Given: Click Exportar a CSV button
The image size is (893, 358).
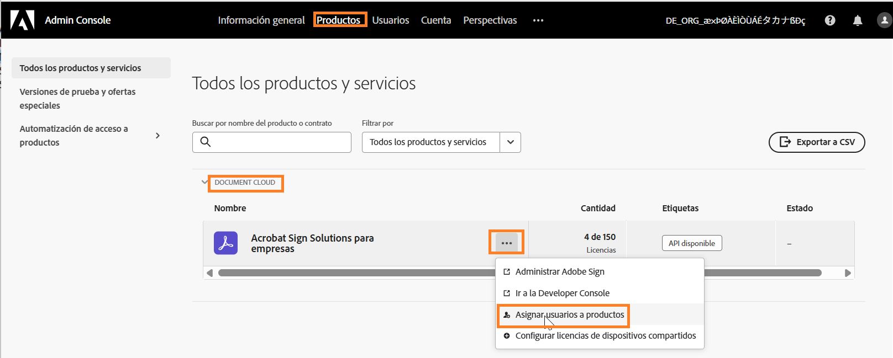Looking at the screenshot, I should click(x=817, y=142).
